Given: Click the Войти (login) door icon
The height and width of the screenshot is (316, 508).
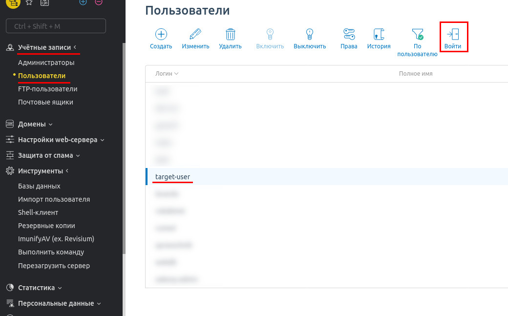Looking at the screenshot, I should pyautogui.click(x=453, y=34).
